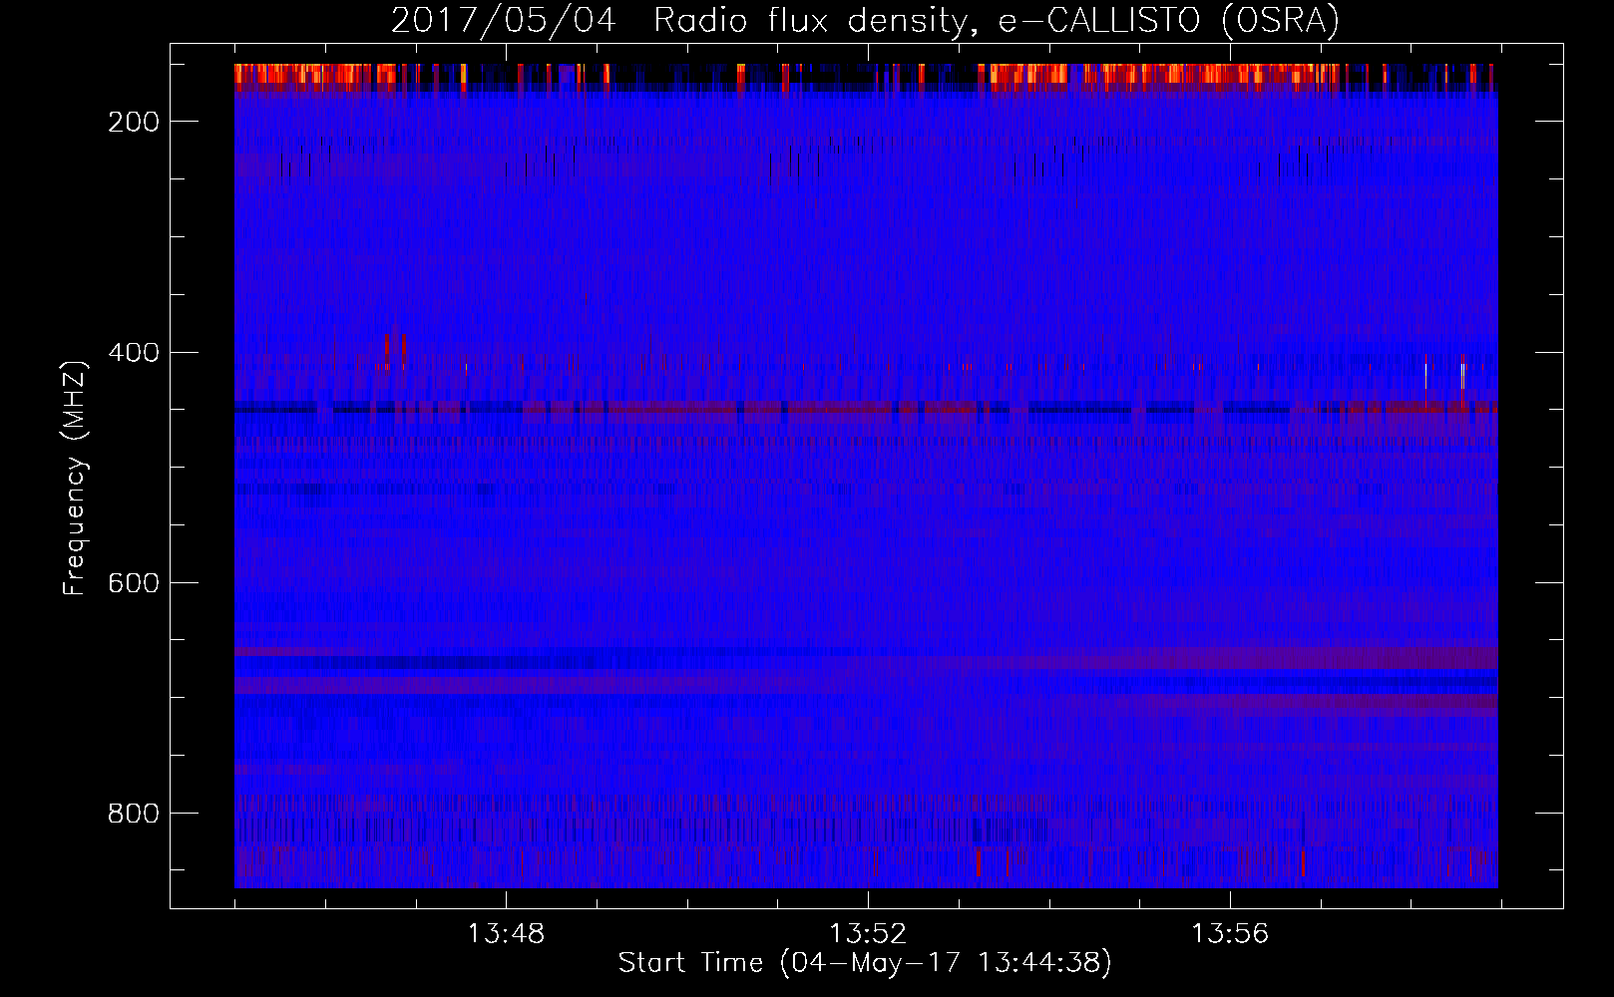The image size is (1614, 997).
Task: Click the 13:52 time axis label
Action: click(x=868, y=933)
